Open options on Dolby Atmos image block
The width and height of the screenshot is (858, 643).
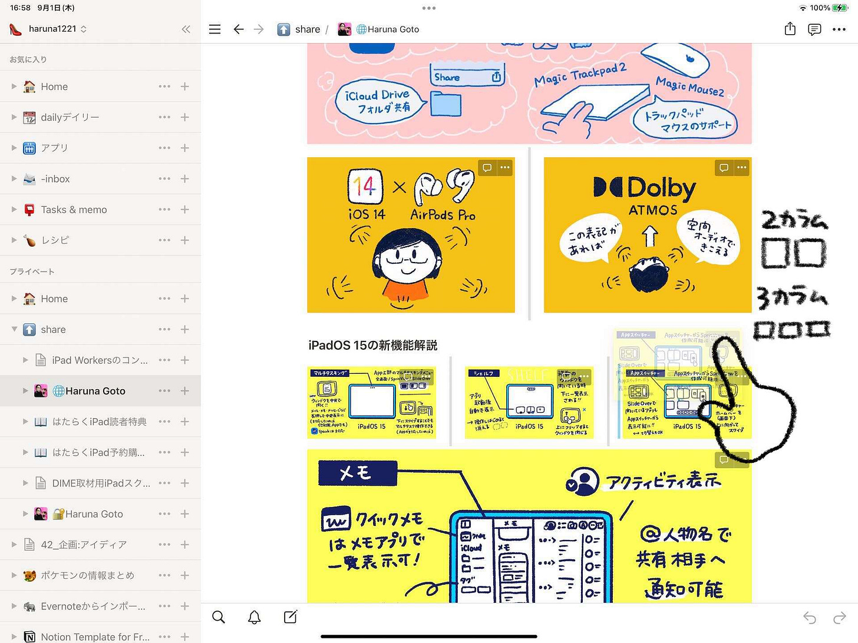click(742, 168)
